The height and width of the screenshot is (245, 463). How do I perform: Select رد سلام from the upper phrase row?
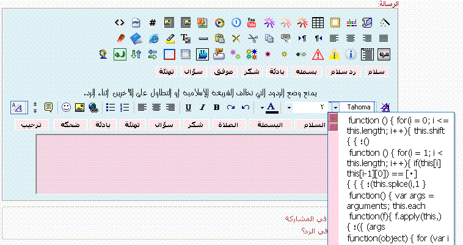coord(344,72)
